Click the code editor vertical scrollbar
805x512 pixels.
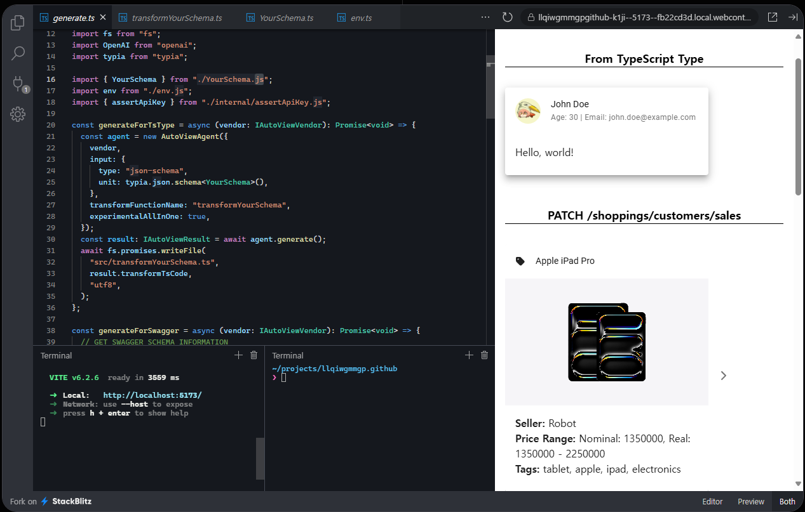point(490,89)
